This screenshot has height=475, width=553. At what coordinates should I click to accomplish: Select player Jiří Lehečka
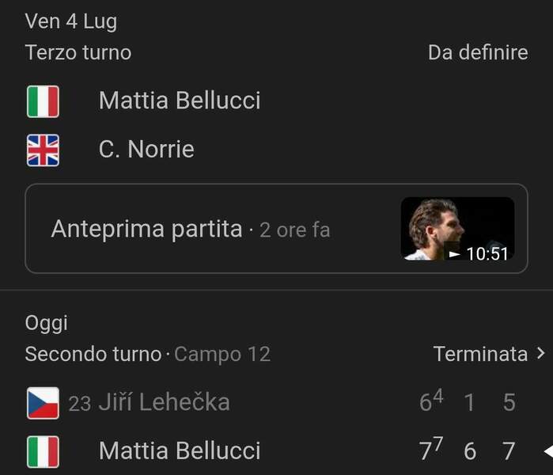click(164, 402)
